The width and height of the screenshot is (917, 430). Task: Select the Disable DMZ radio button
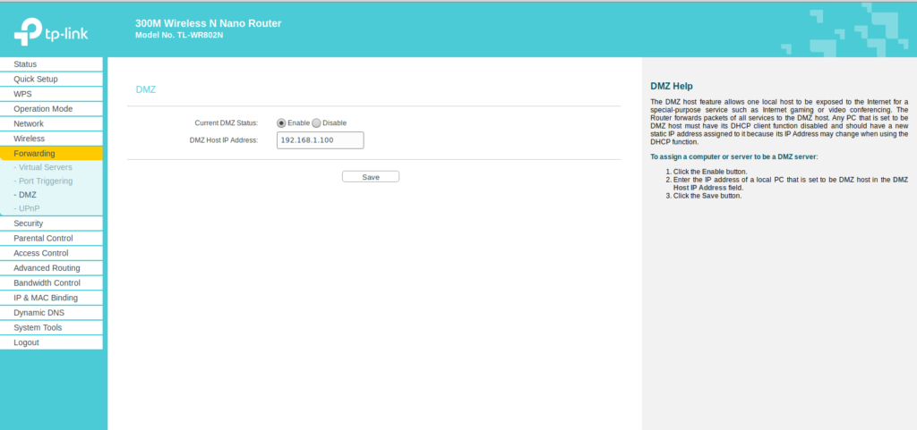[x=316, y=122]
